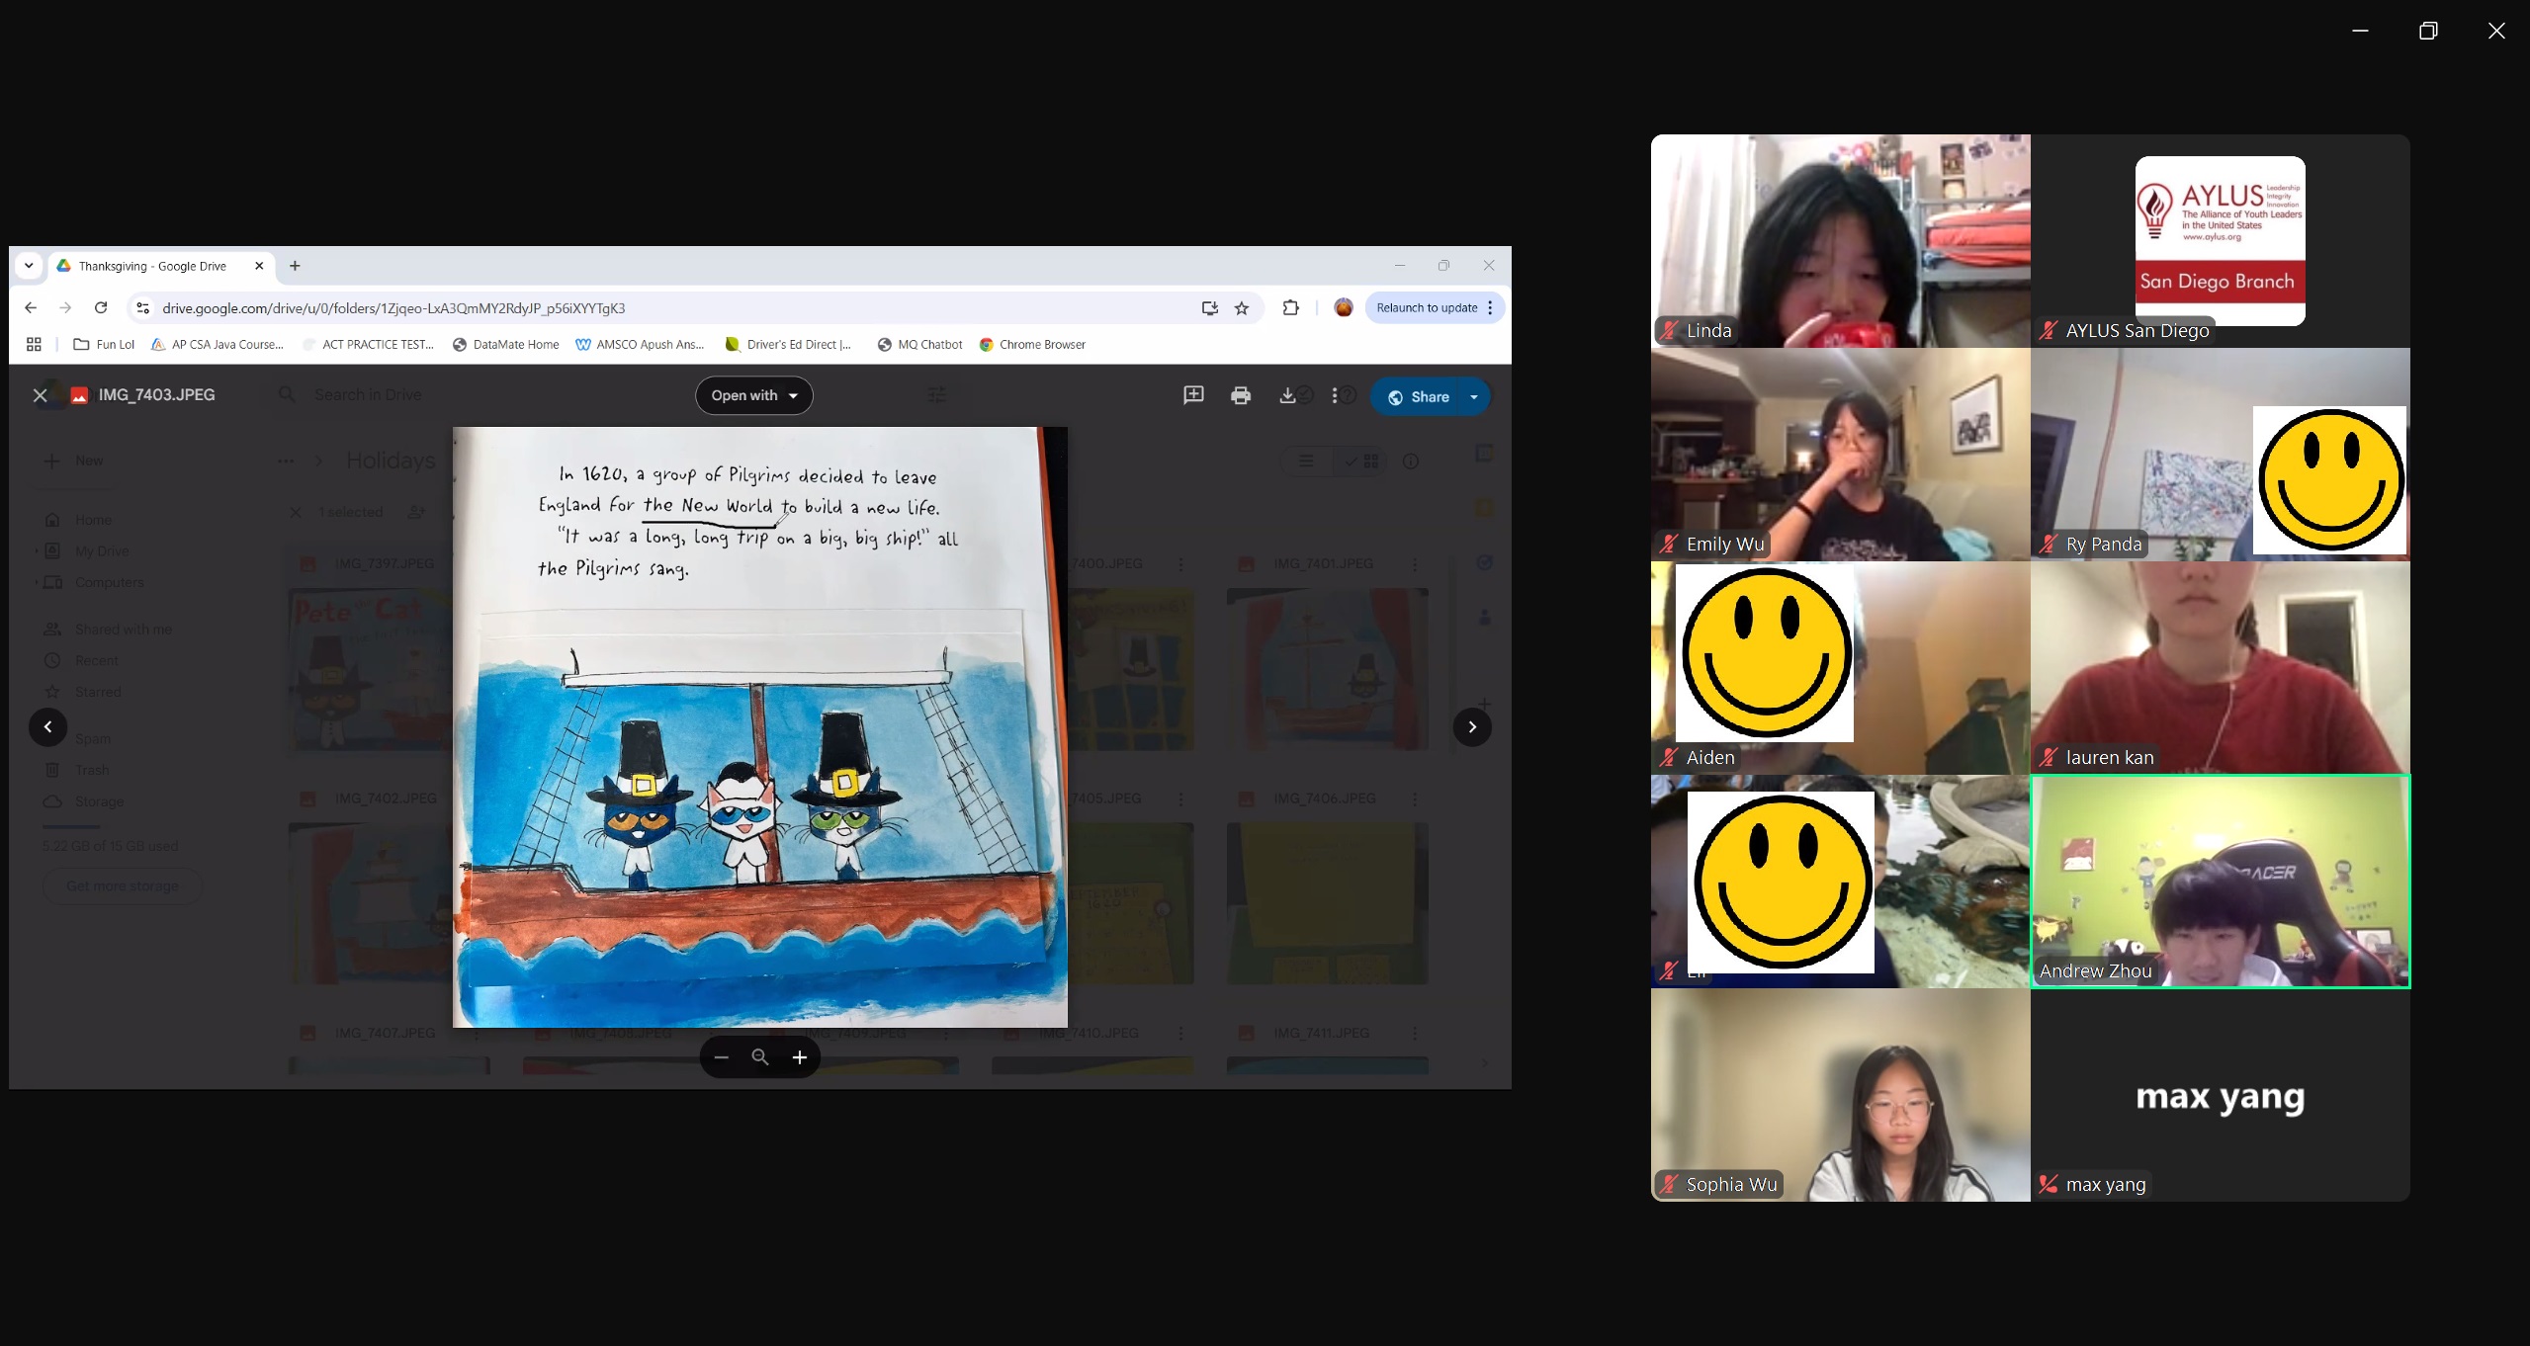Open ACT PRACTICE TEST bookmark

pos(369,344)
